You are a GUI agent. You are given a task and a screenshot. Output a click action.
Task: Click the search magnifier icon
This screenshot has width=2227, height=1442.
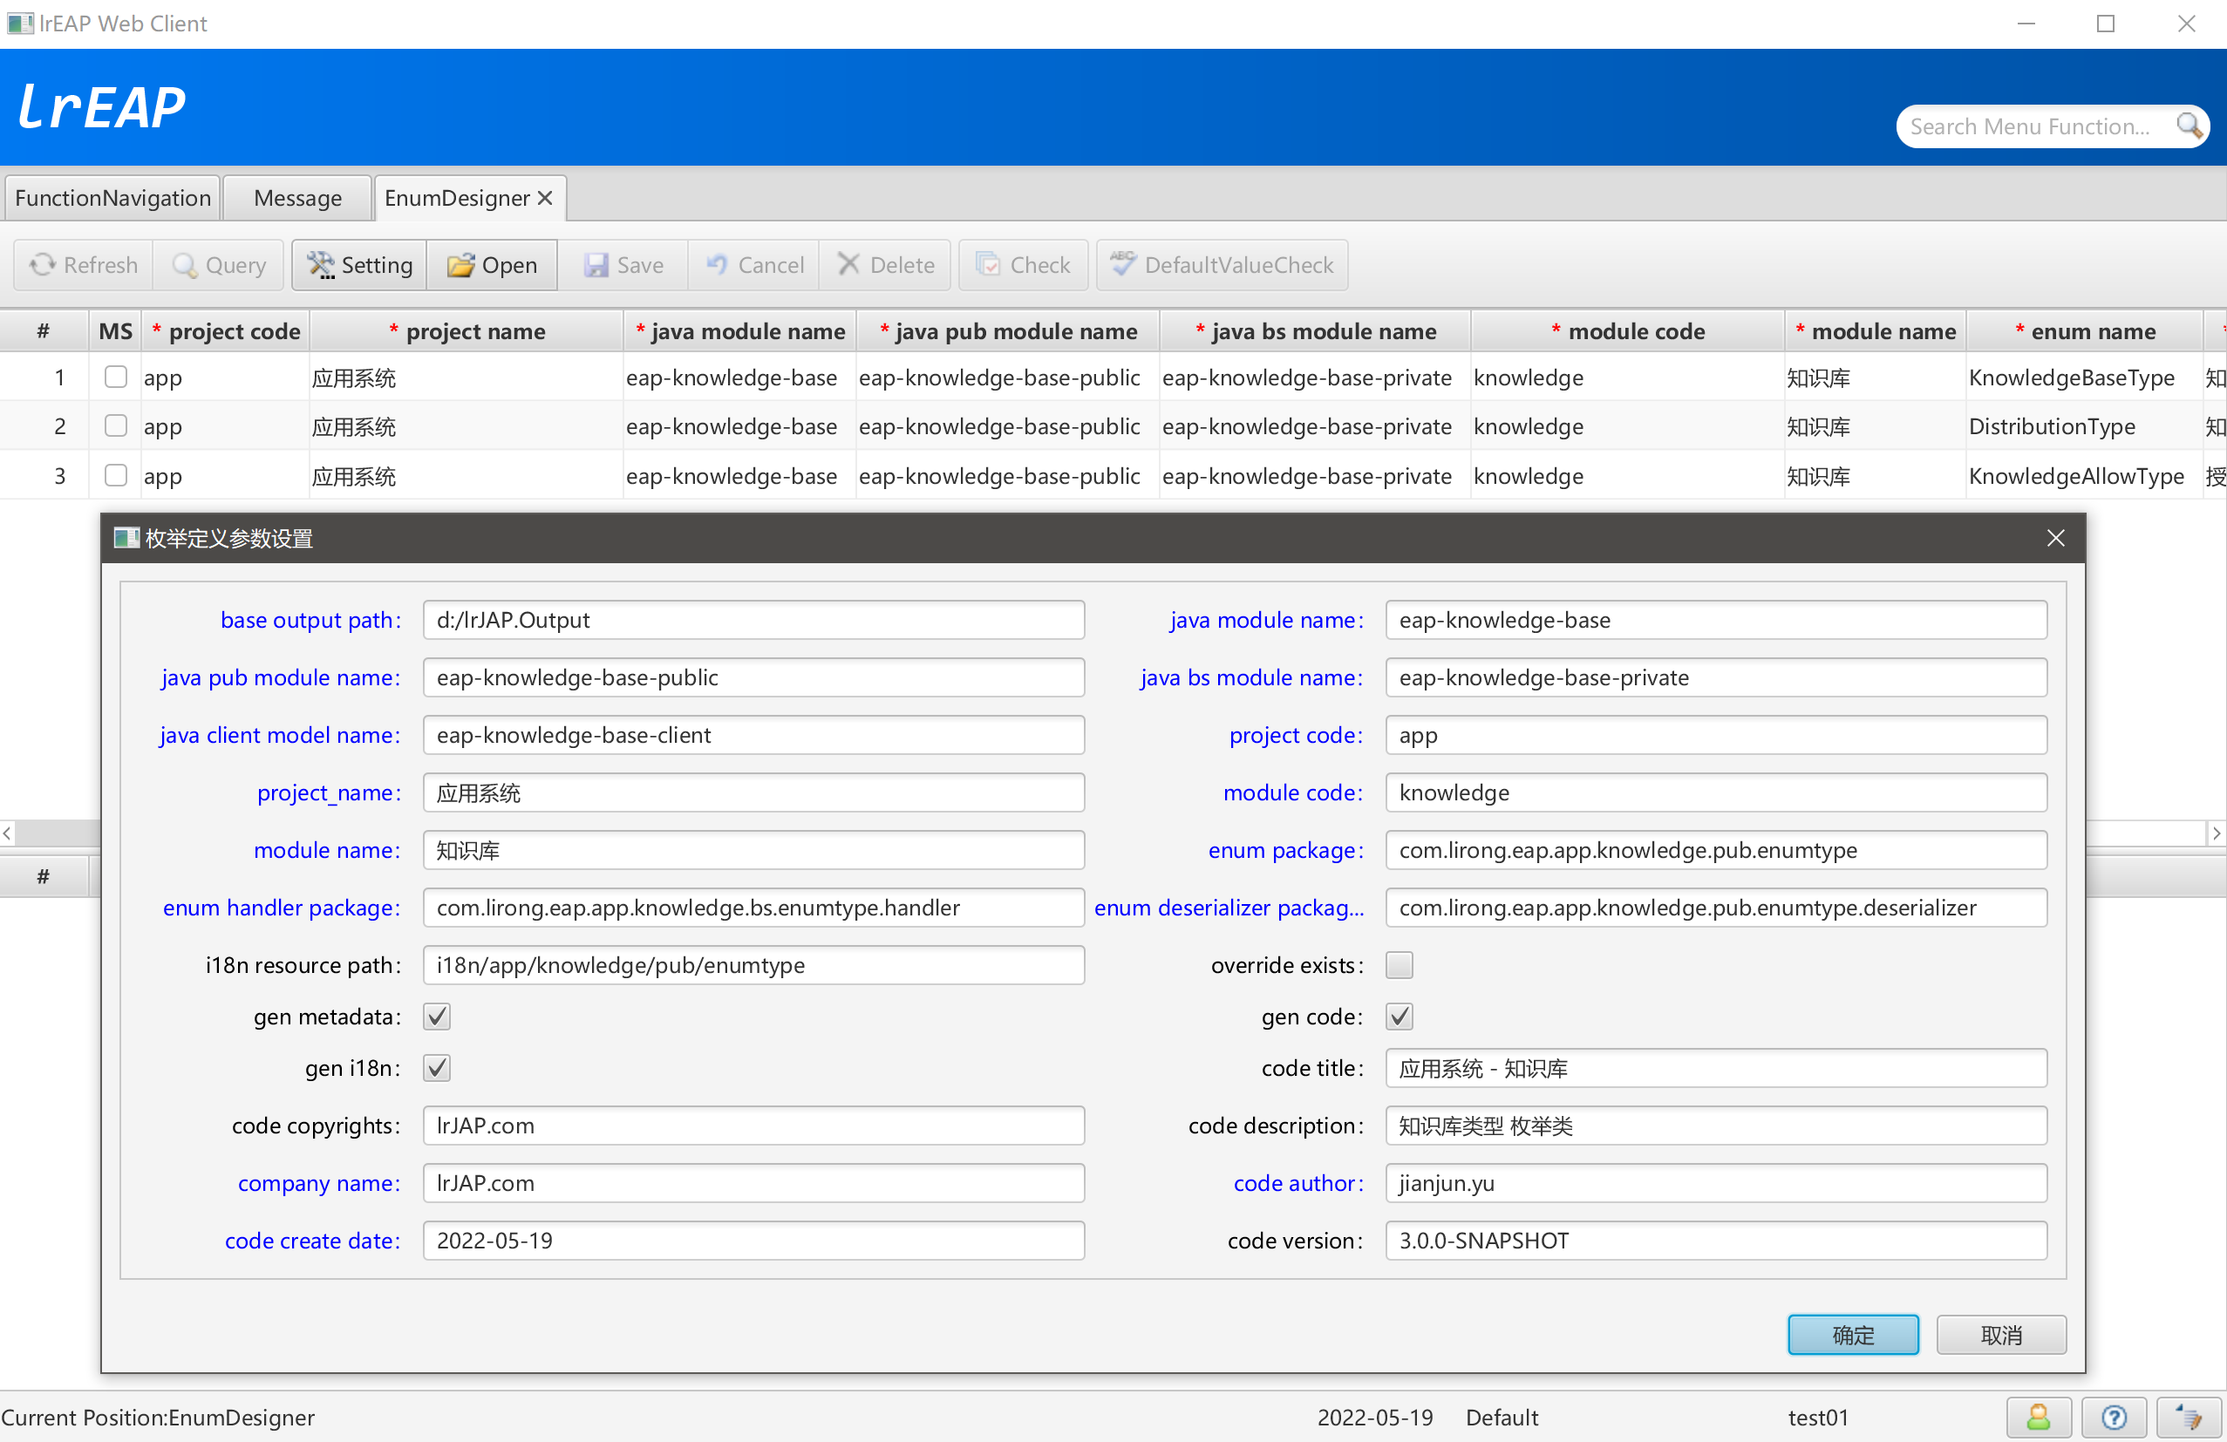(2188, 126)
